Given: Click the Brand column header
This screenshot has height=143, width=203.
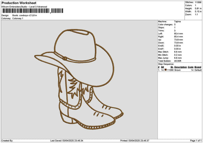Looking at the screenshot, I should [198, 67].
